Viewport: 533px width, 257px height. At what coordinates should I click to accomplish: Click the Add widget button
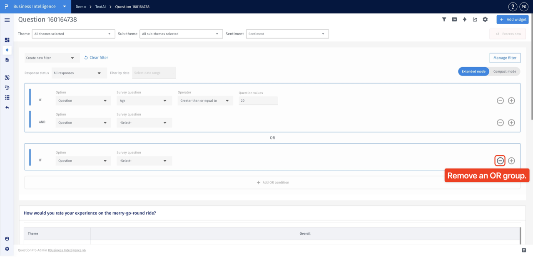click(513, 20)
